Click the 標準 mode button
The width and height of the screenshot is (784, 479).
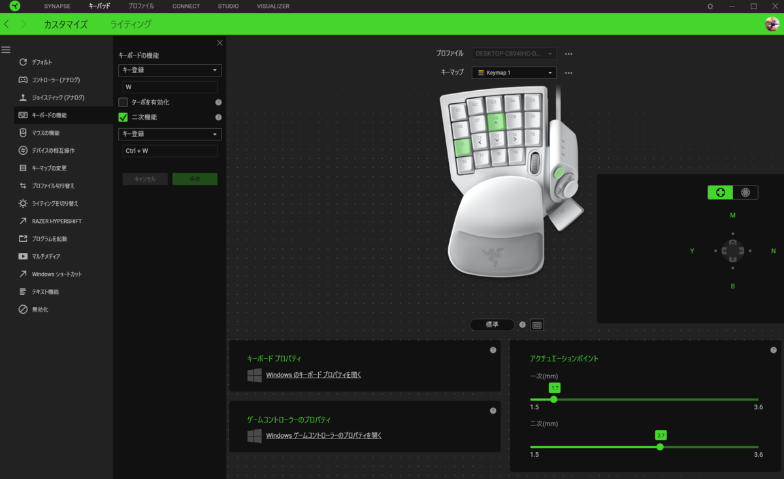point(492,325)
